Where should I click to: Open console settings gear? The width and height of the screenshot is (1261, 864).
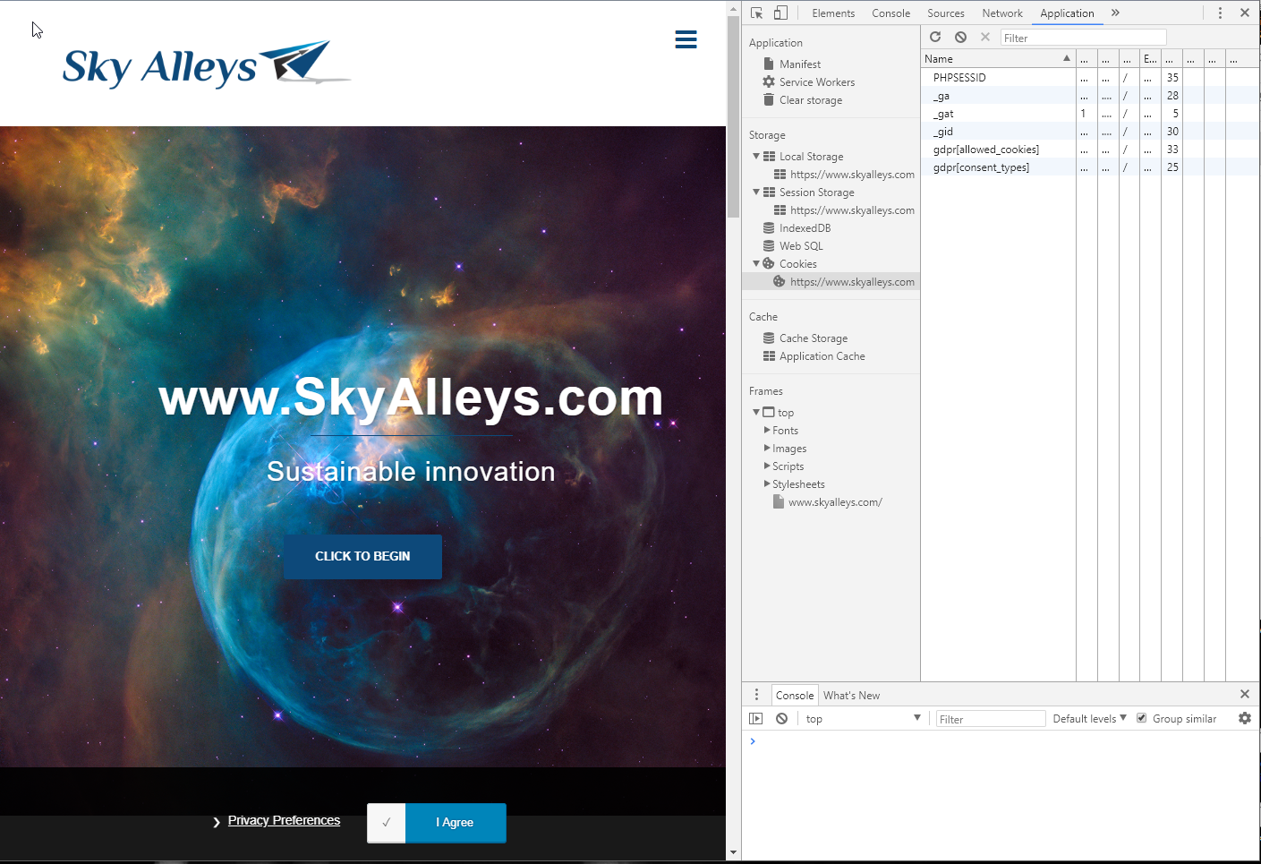[x=1245, y=718]
